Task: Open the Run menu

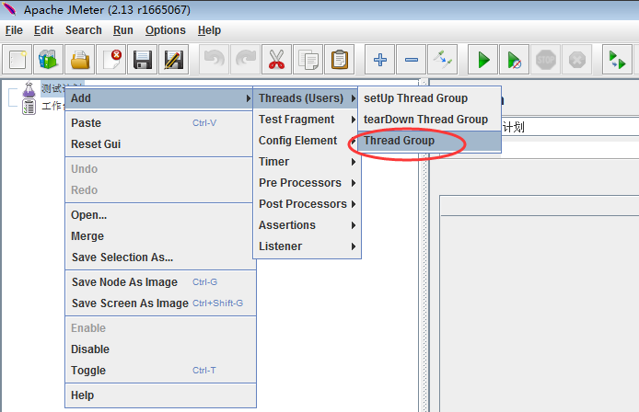Action: (x=123, y=30)
